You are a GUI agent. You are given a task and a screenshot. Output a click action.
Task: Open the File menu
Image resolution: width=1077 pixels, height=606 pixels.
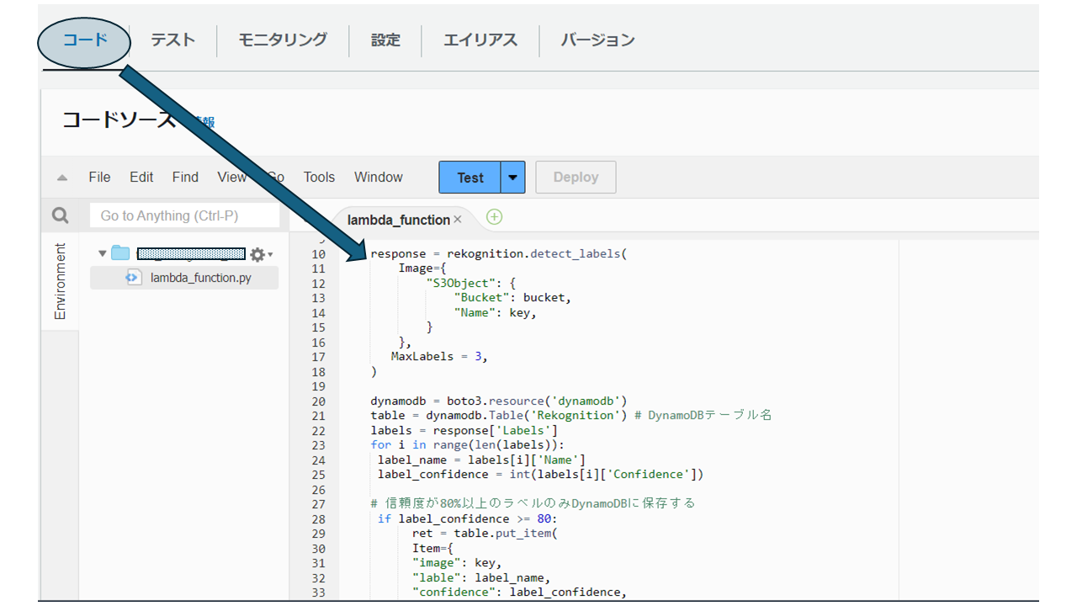click(98, 177)
